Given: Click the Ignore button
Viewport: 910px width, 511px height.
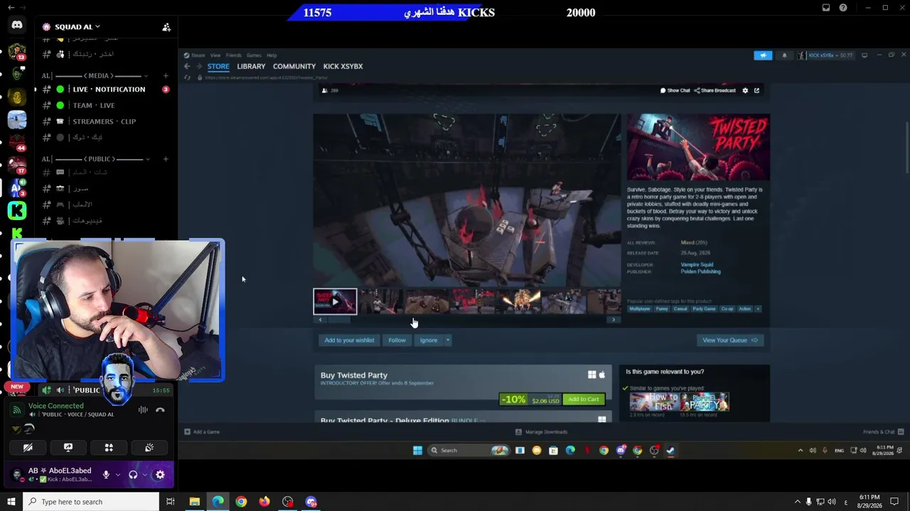Looking at the screenshot, I should 429,341.
